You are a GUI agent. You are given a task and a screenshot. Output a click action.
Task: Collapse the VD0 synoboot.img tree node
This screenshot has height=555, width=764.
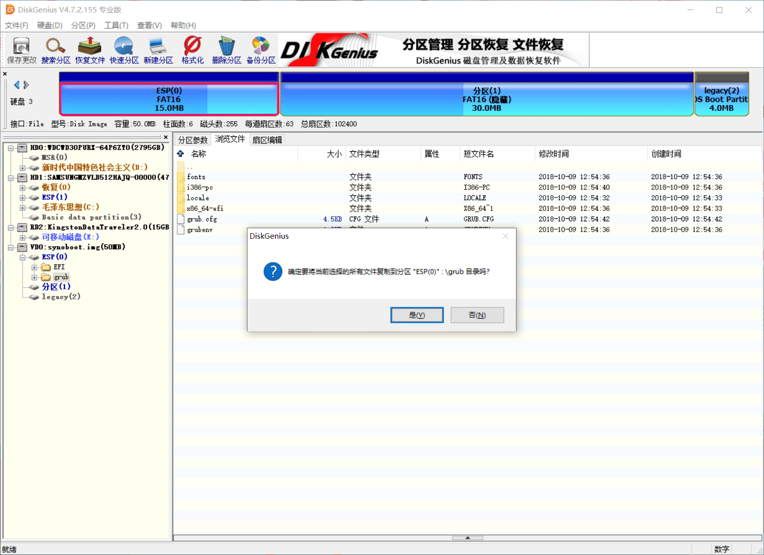(x=11, y=247)
